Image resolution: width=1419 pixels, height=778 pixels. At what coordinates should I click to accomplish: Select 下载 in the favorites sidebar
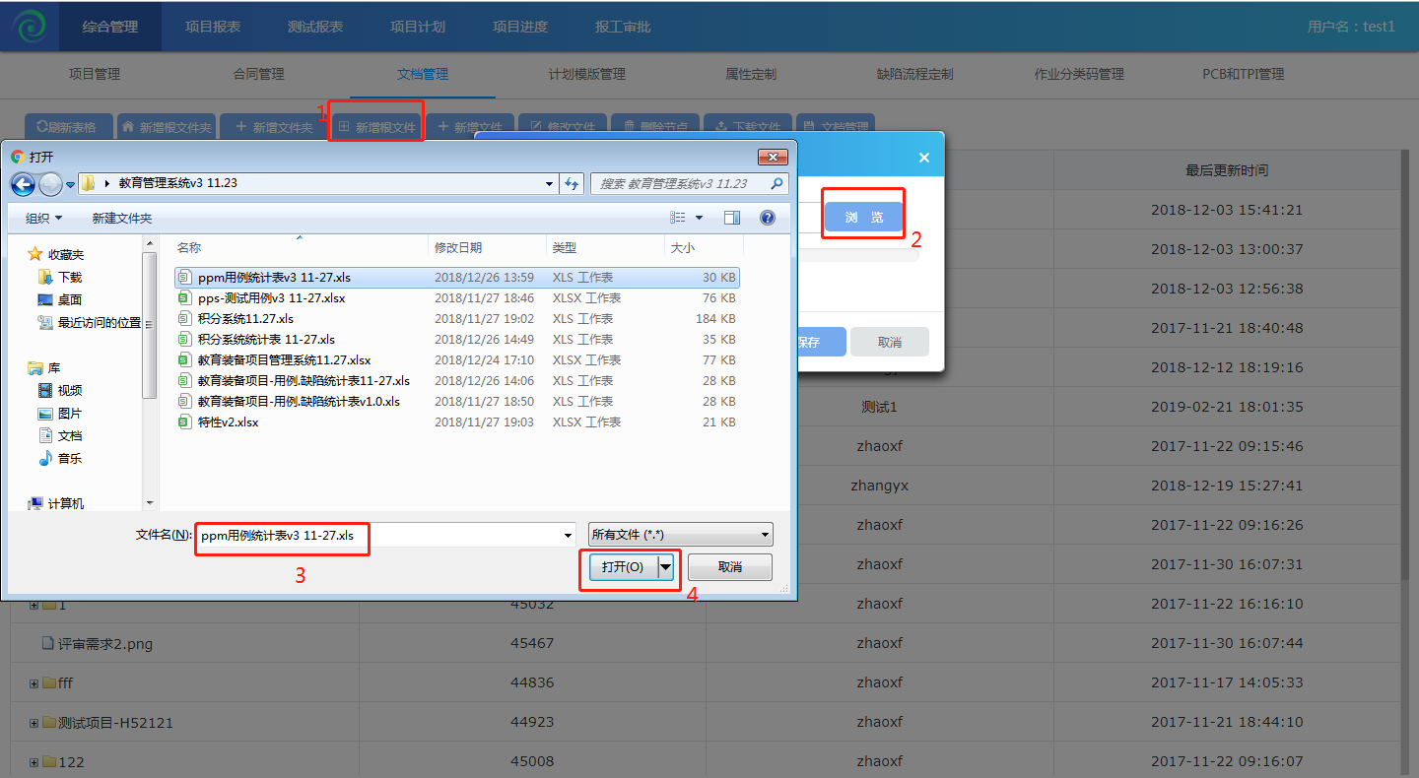pos(69,278)
